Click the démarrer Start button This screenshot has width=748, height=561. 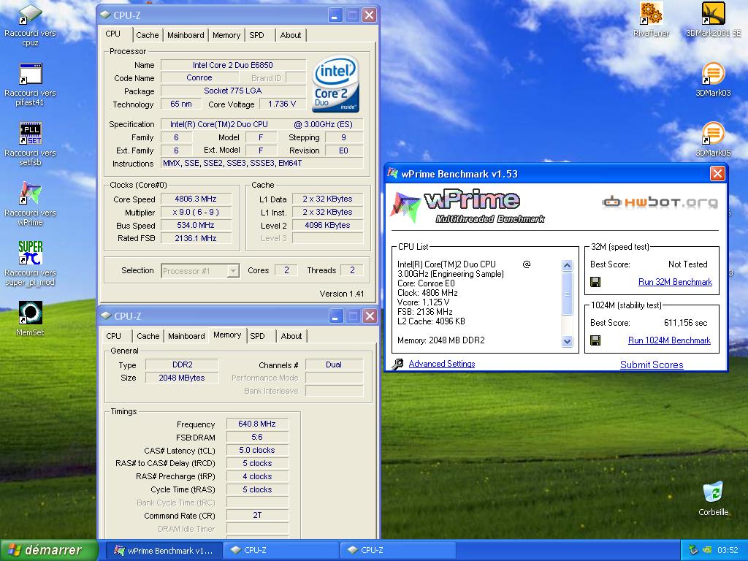click(49, 550)
